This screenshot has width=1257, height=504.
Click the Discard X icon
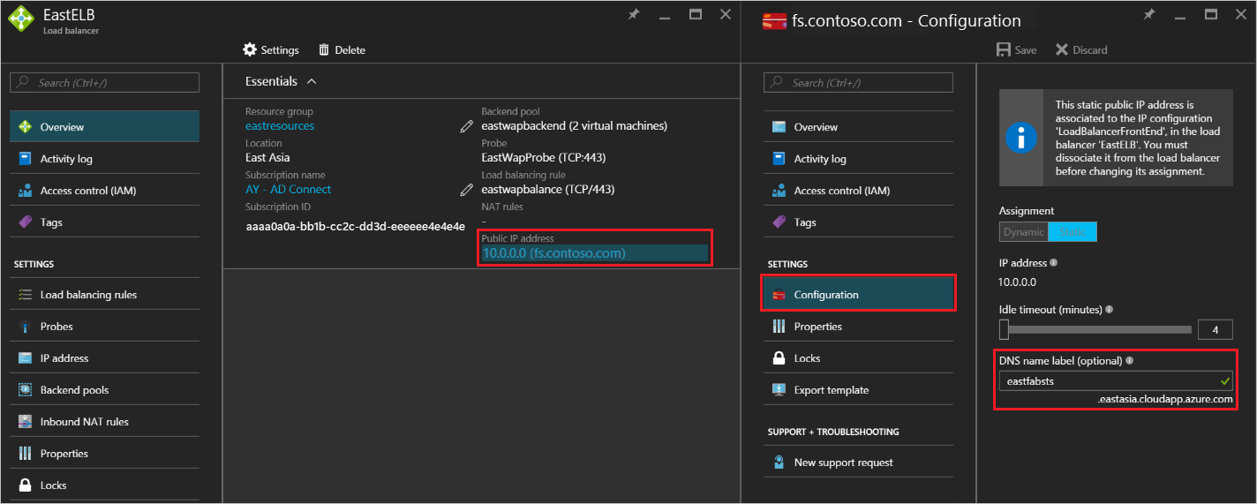tap(1062, 49)
